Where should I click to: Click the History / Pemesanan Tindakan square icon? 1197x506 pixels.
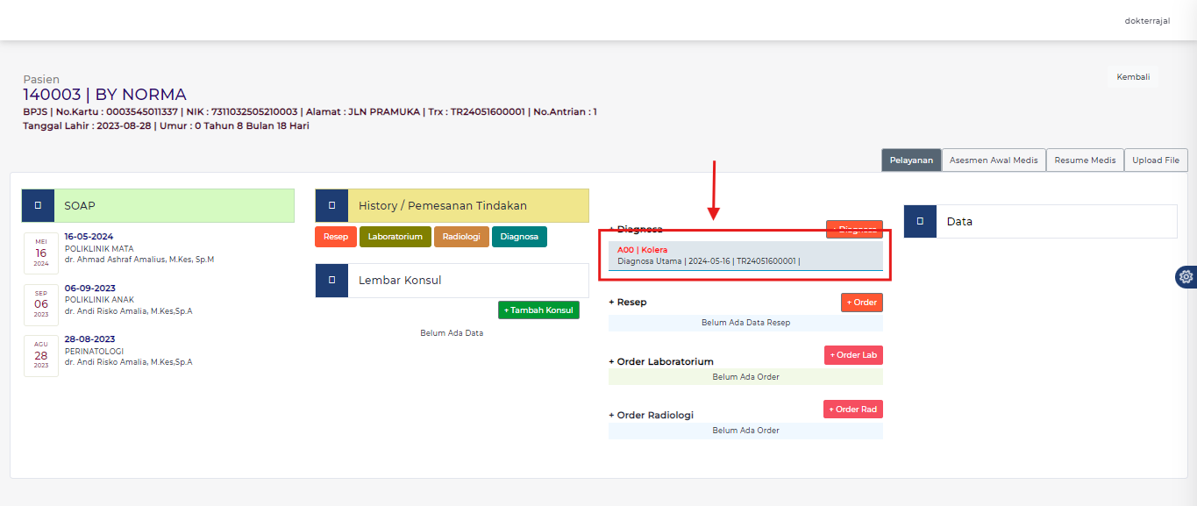coord(331,205)
